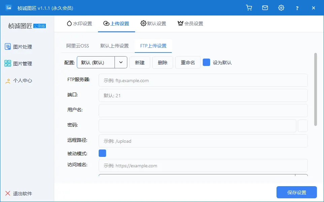Open the envelope message icon
Screen dimensions: 324x202
[x=265, y=7]
